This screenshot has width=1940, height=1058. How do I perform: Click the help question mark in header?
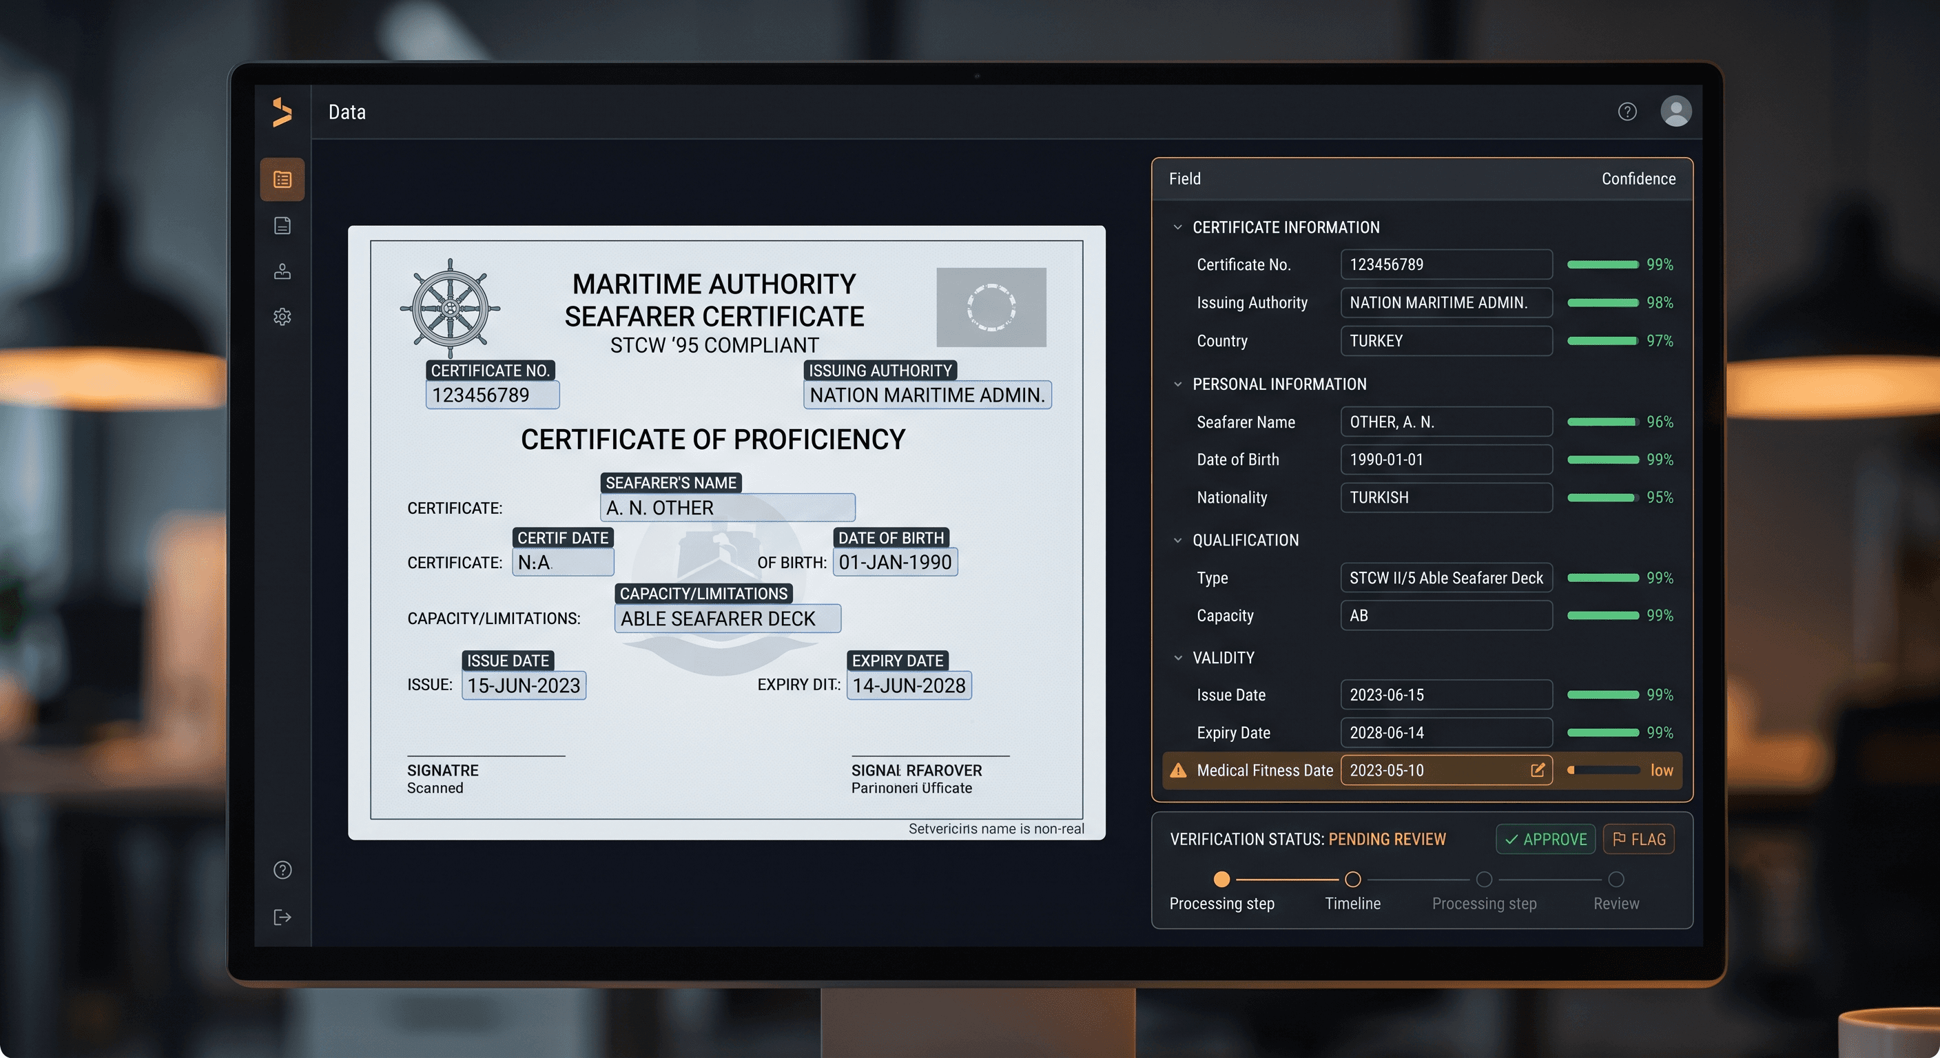point(1627,112)
